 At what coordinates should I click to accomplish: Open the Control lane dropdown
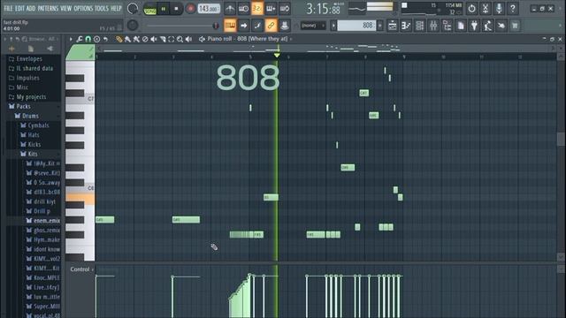pyautogui.click(x=82, y=269)
